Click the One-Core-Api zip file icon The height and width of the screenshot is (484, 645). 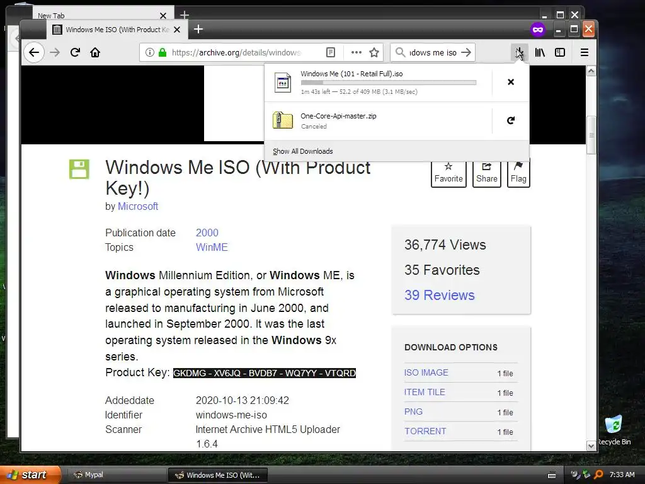pos(283,120)
